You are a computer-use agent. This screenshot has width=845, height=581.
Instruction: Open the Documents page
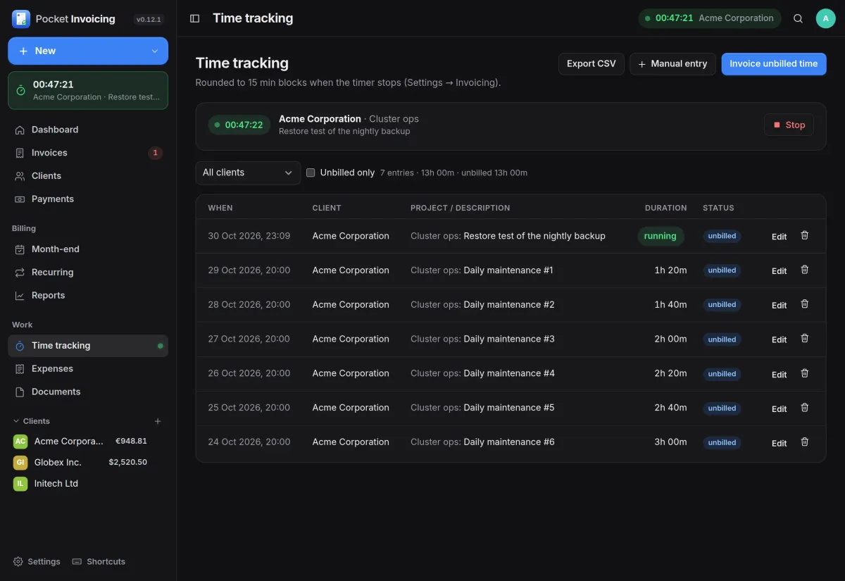click(88, 392)
